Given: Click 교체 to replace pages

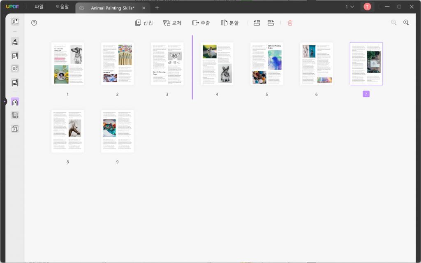Looking at the screenshot, I should (171, 23).
